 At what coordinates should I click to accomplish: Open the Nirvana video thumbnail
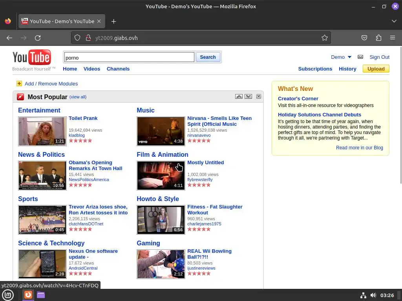pyautogui.click(x=161, y=131)
